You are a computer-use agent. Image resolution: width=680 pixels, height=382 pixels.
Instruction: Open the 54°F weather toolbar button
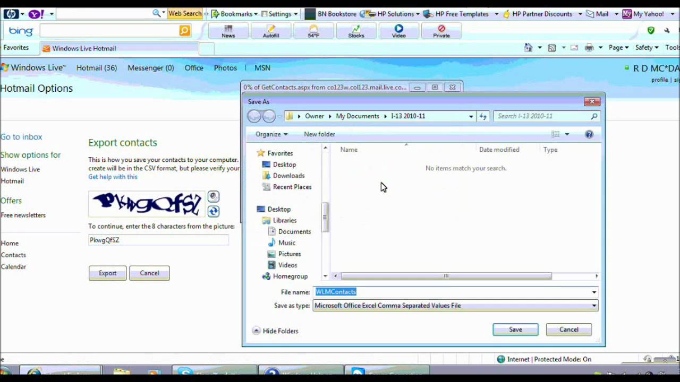point(313,31)
